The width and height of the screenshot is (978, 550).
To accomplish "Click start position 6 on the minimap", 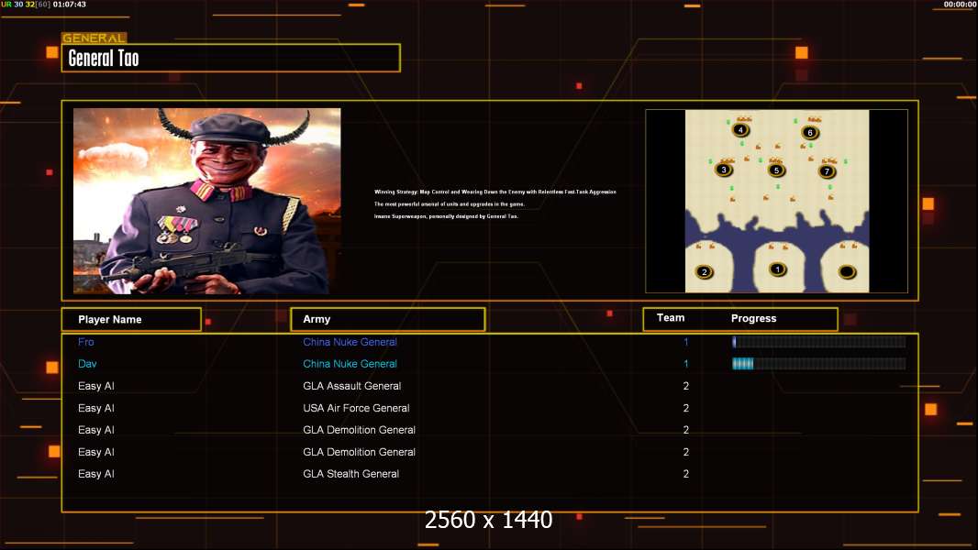I will click(810, 132).
